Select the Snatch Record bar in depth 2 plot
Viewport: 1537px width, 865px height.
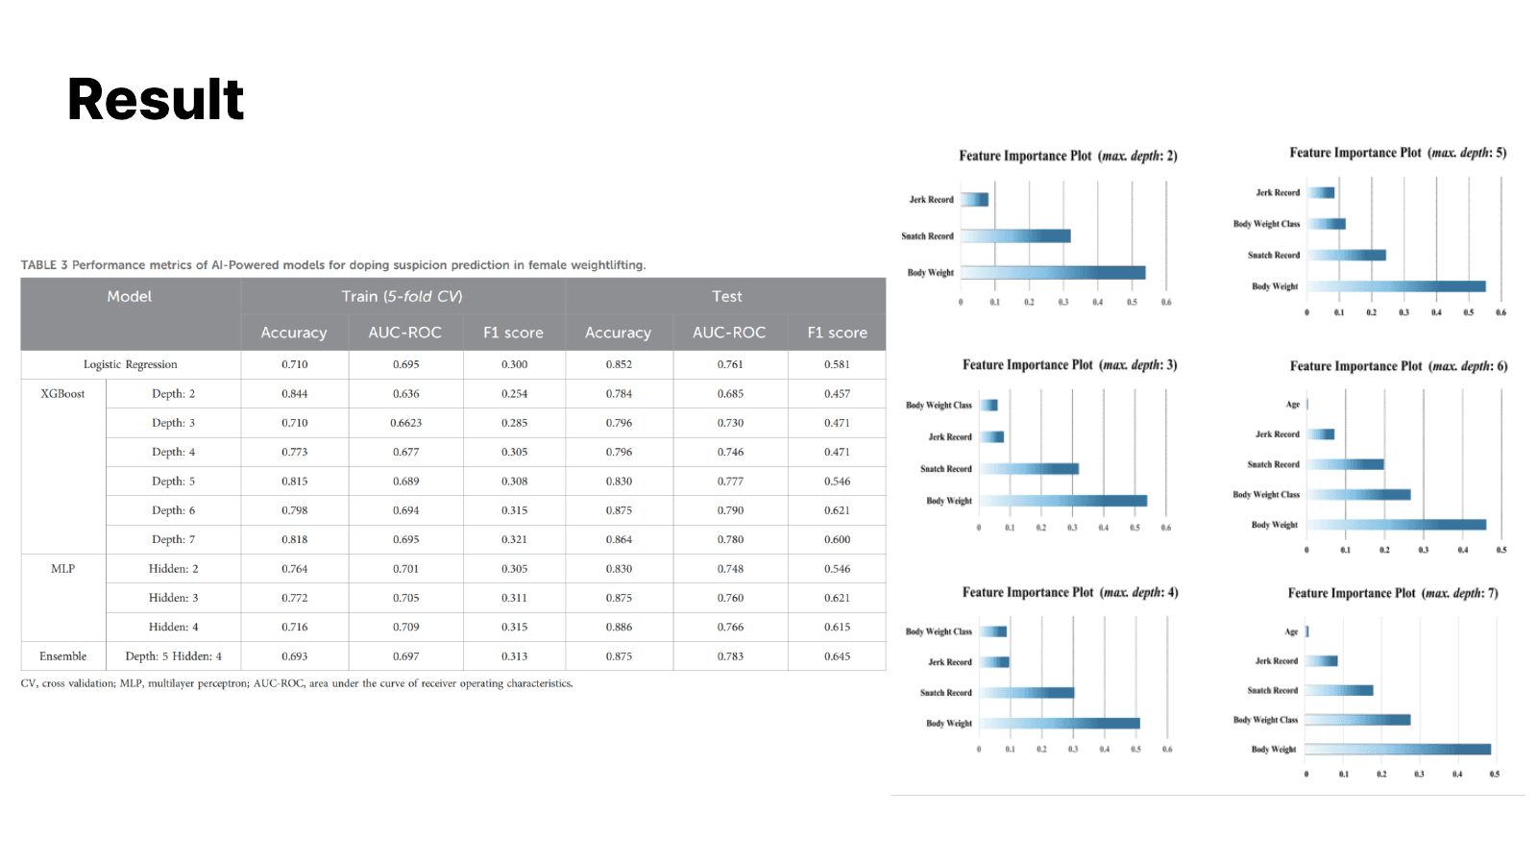[1015, 236]
